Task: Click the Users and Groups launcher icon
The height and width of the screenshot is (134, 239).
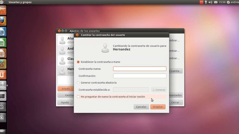Action: click(3, 85)
